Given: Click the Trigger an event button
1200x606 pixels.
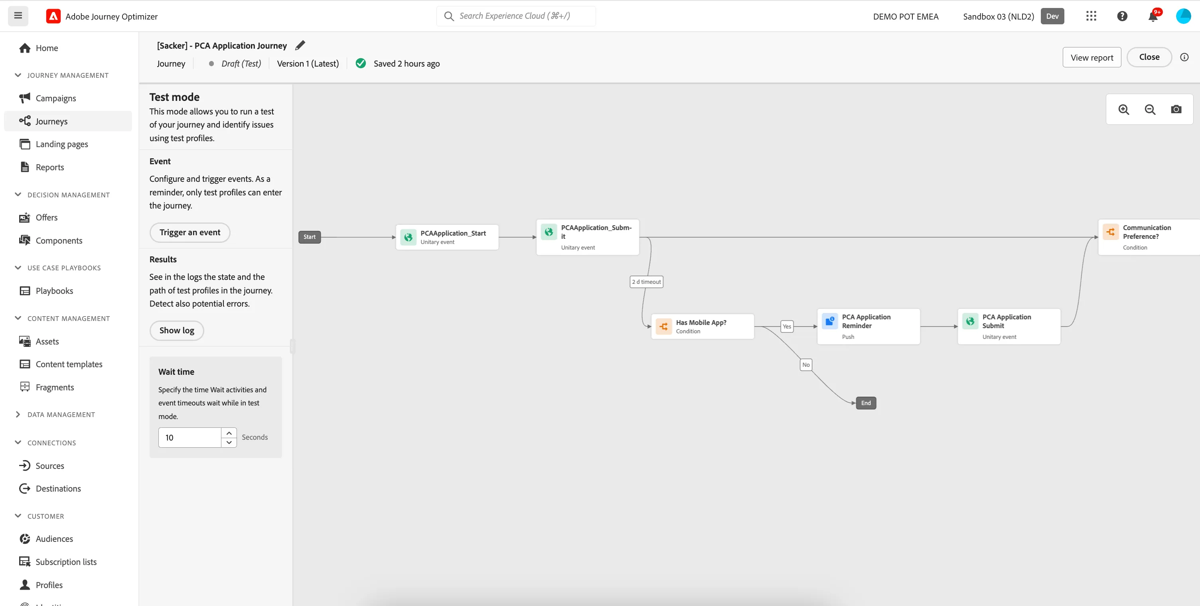Looking at the screenshot, I should (189, 232).
